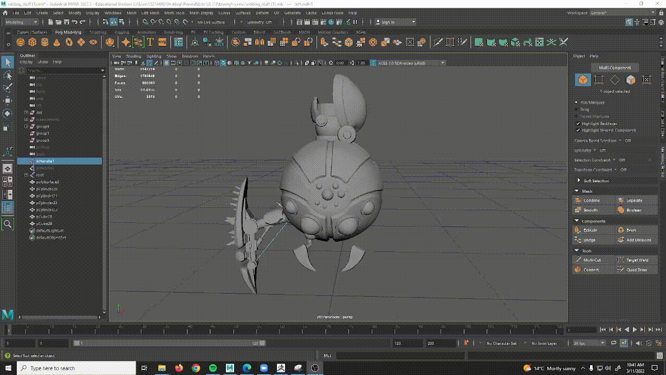
Task: Click the Quad Draw button
Action: 637,270
